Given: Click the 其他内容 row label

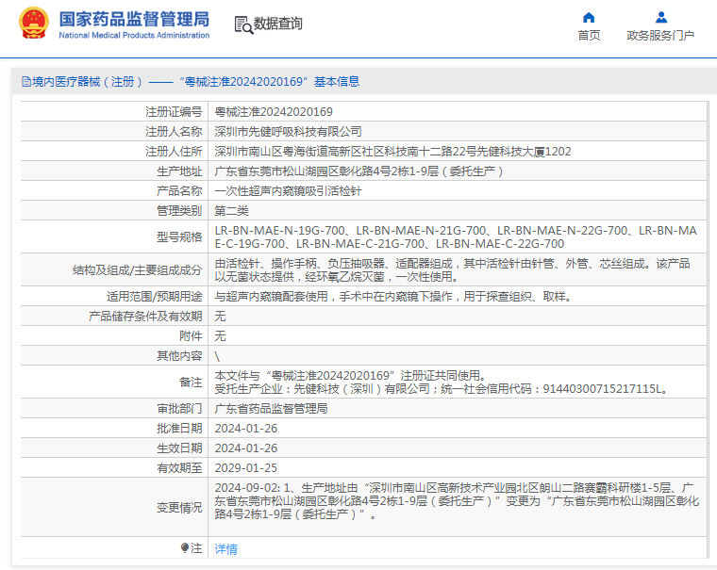Looking at the screenshot, I should coord(179,356).
